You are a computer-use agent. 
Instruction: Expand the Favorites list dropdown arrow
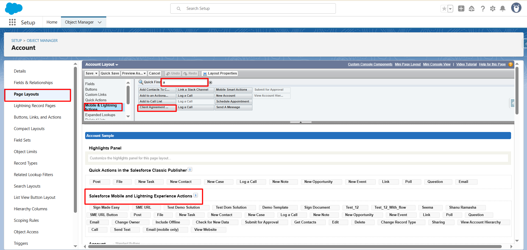(450, 8)
